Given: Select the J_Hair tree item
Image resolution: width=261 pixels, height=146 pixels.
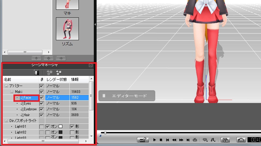Looking at the screenshot, I should point(25,115).
